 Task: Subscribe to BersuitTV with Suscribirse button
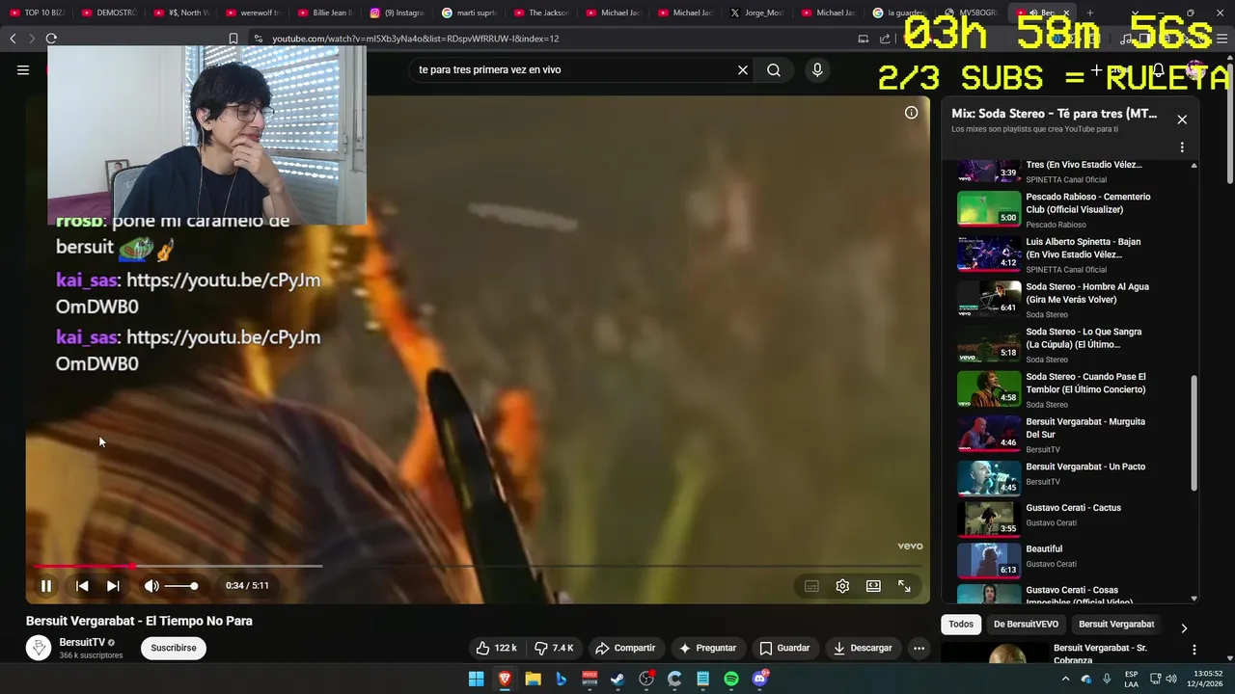(x=174, y=648)
